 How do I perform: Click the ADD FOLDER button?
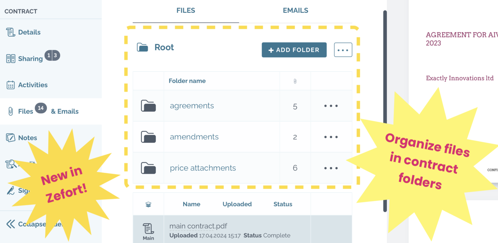[294, 50]
